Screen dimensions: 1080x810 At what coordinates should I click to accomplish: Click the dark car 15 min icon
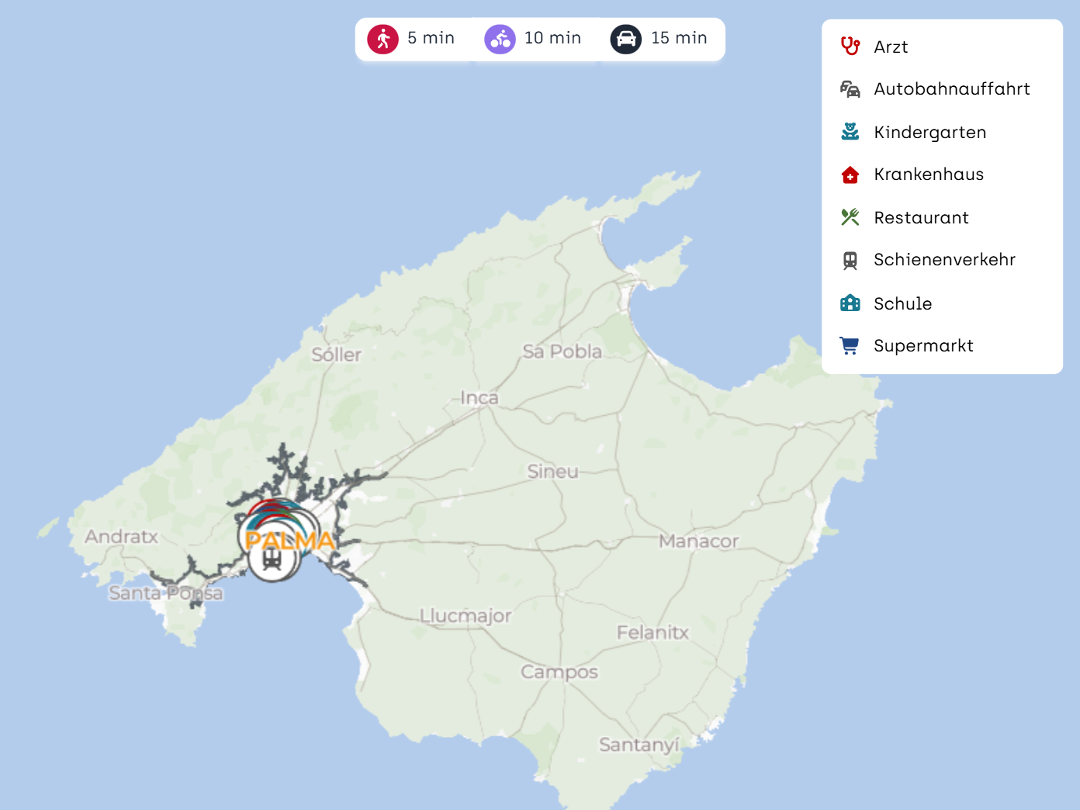point(625,39)
